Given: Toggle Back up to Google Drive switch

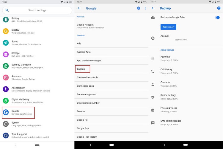Looking at the screenshot, I should pyautogui.click(x=217, y=18).
